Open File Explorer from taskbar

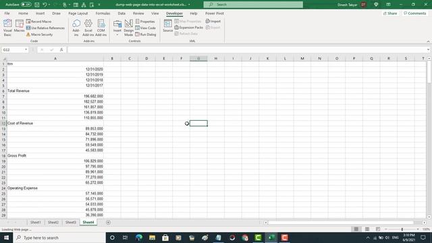(152, 238)
